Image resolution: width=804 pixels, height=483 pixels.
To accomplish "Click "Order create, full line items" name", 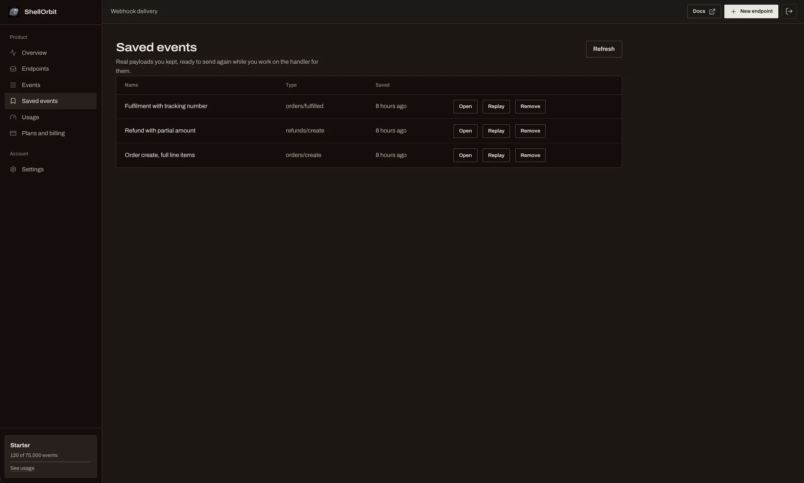I will (160, 155).
